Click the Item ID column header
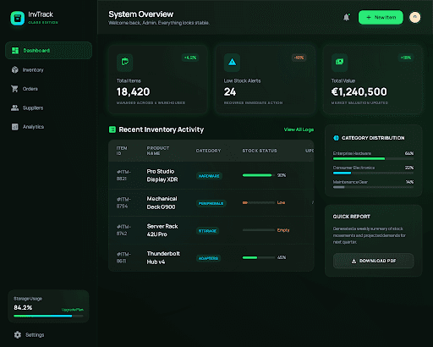This screenshot has width=433, height=347. point(122,151)
